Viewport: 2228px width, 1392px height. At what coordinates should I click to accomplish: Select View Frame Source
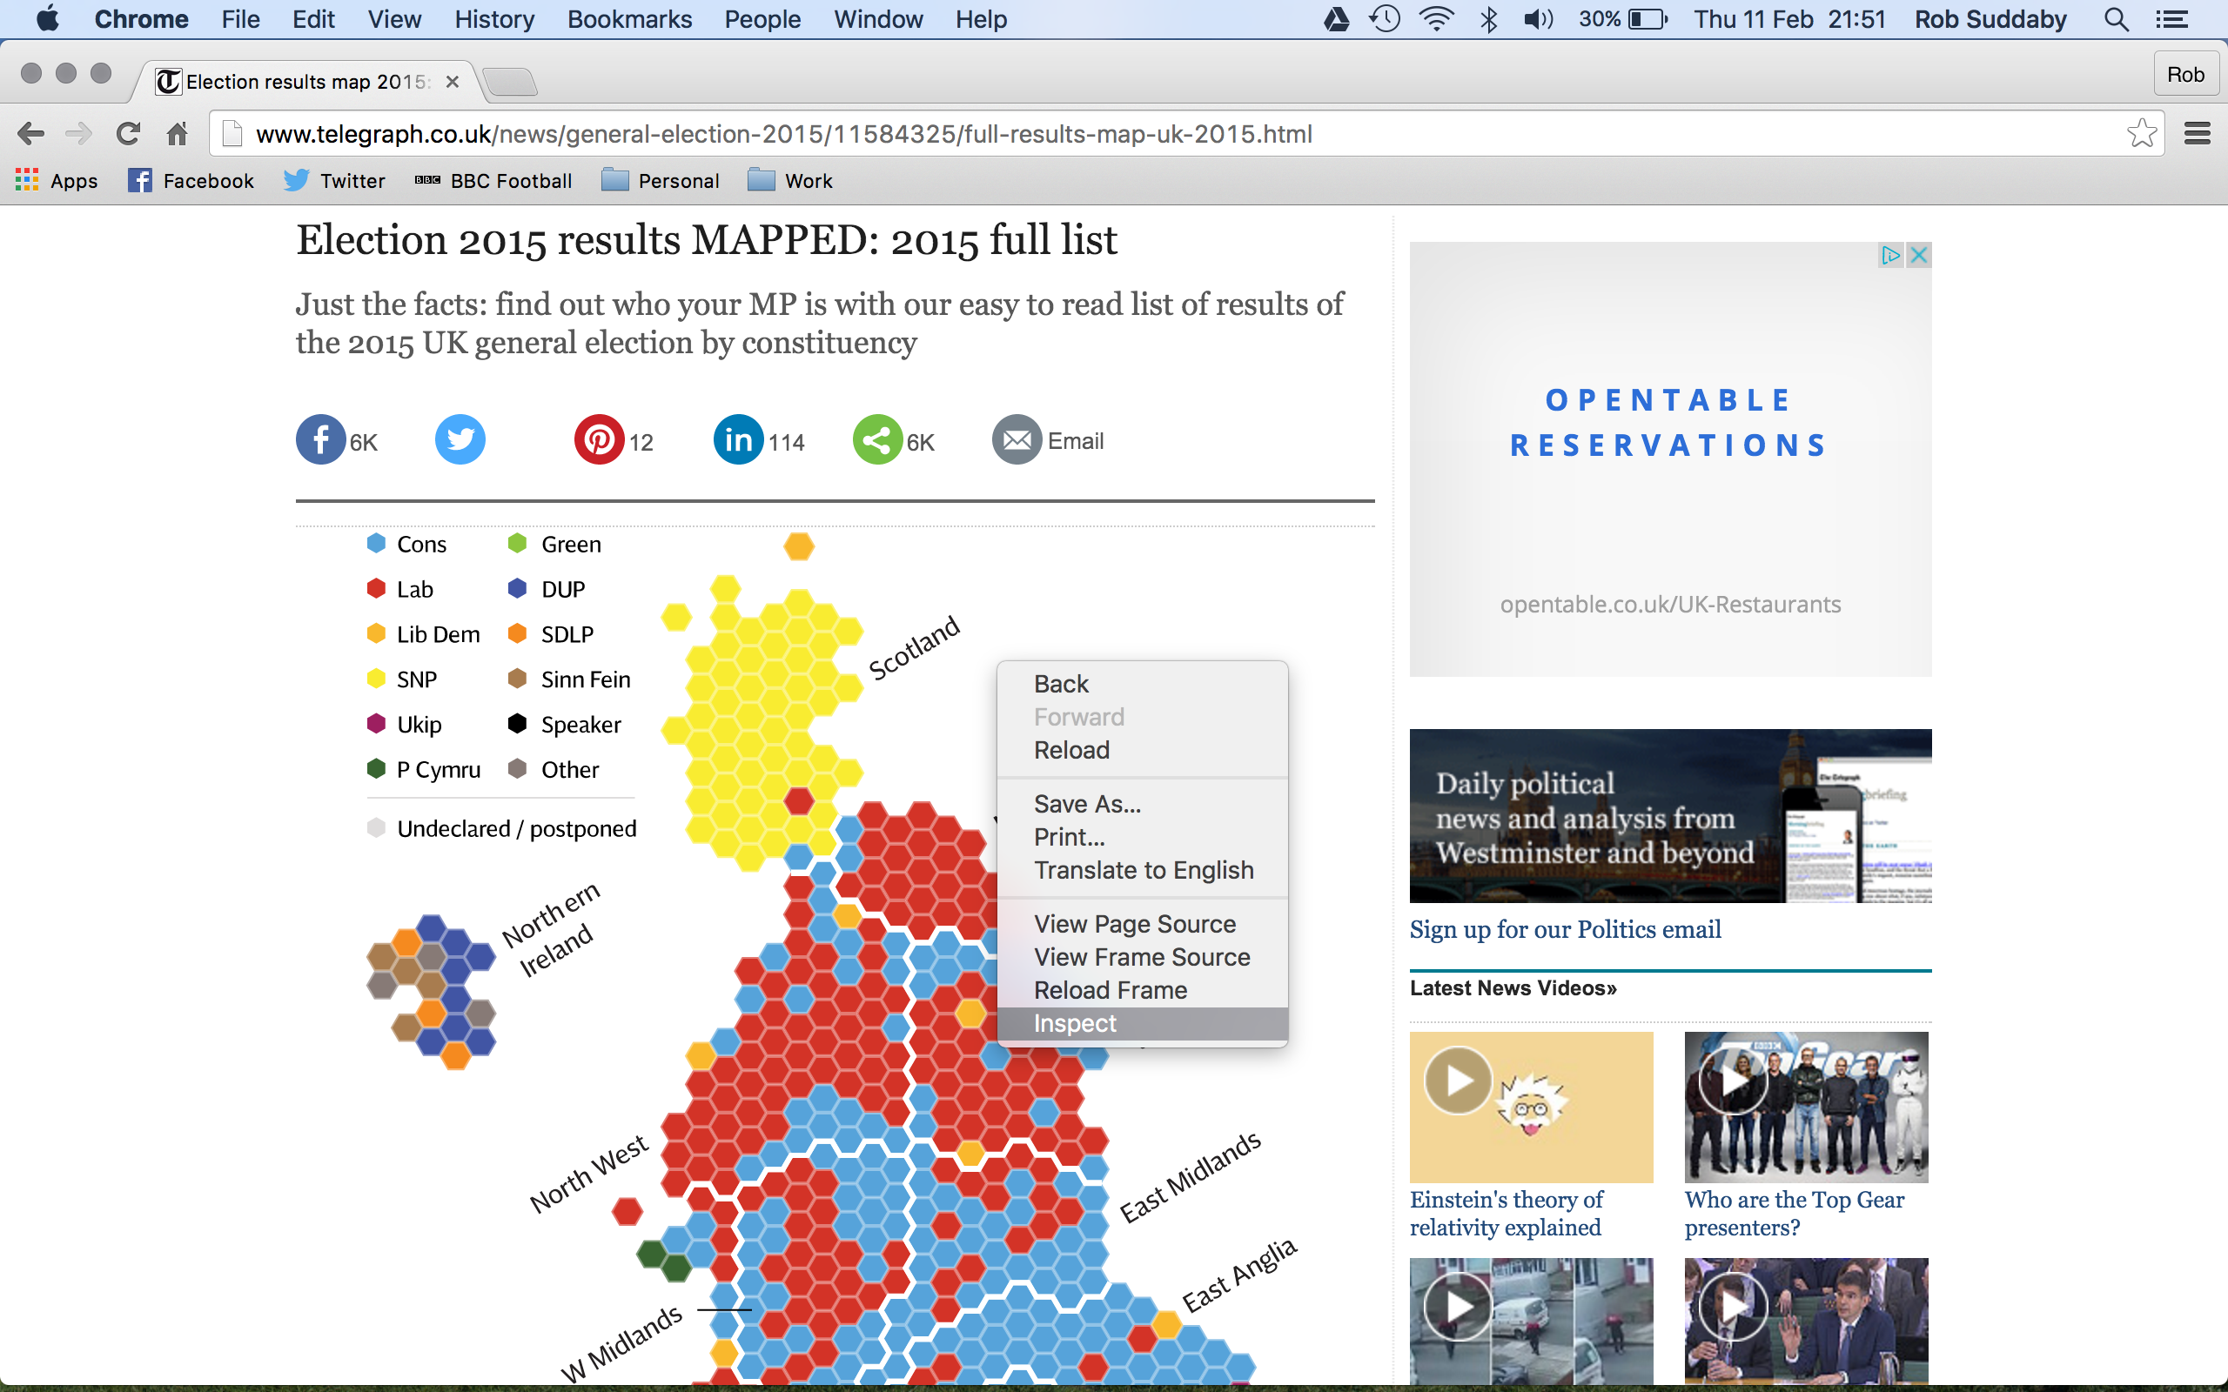pyautogui.click(x=1142, y=958)
